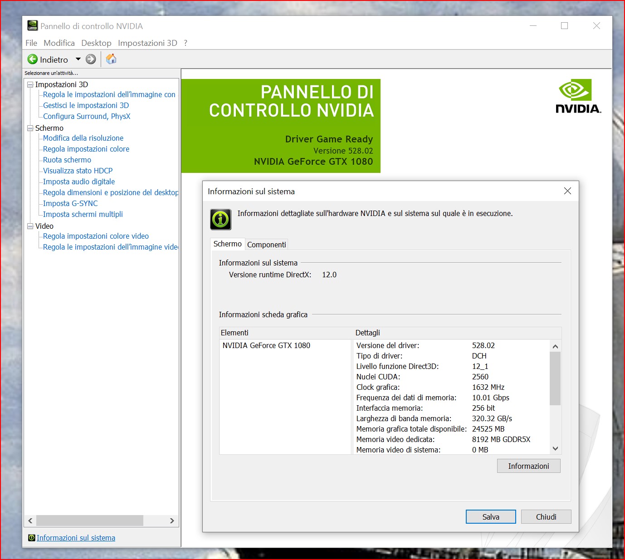Open Ruota schermo
Image resolution: width=625 pixels, height=560 pixels.
pos(67,160)
